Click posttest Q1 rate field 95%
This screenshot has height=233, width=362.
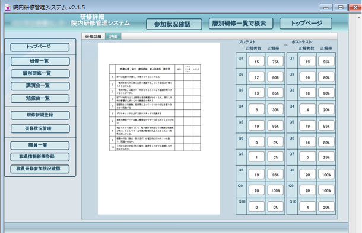326,62
